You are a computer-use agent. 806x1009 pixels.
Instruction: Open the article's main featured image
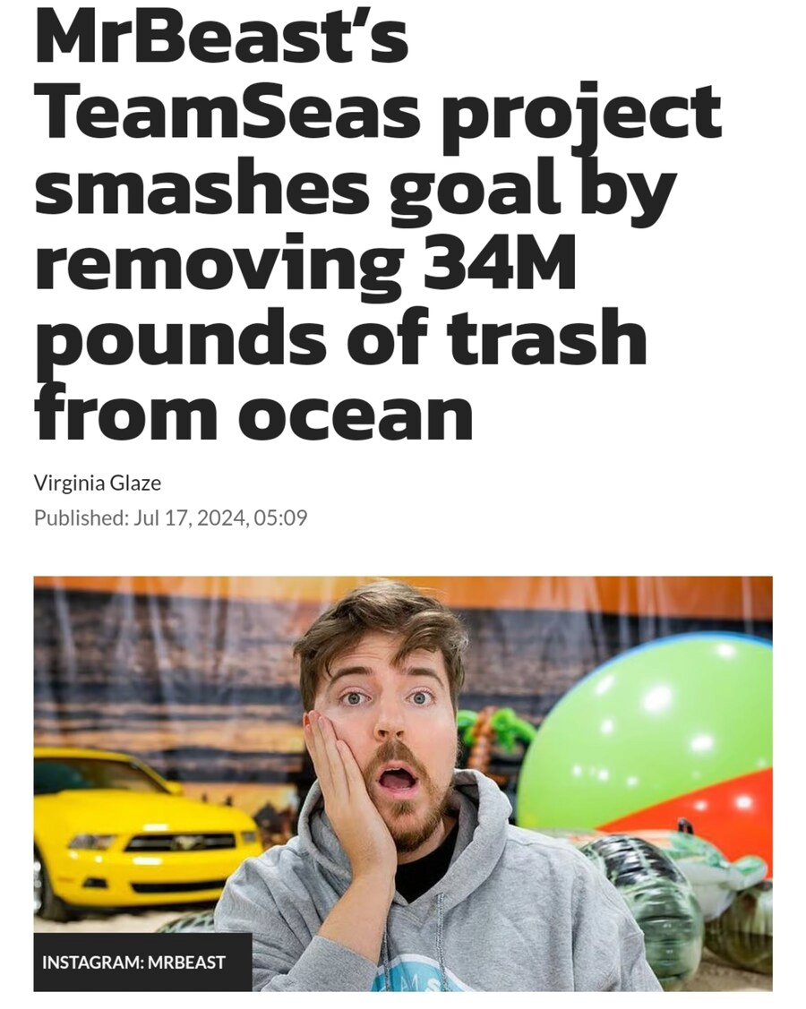(403, 783)
